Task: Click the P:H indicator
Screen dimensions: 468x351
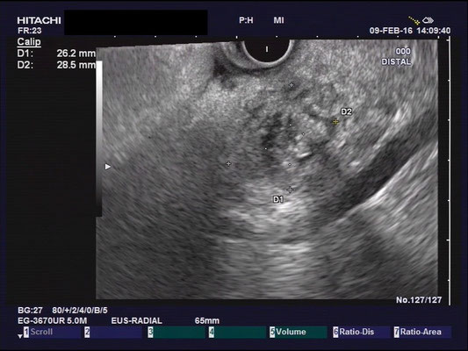Action: pyautogui.click(x=246, y=20)
